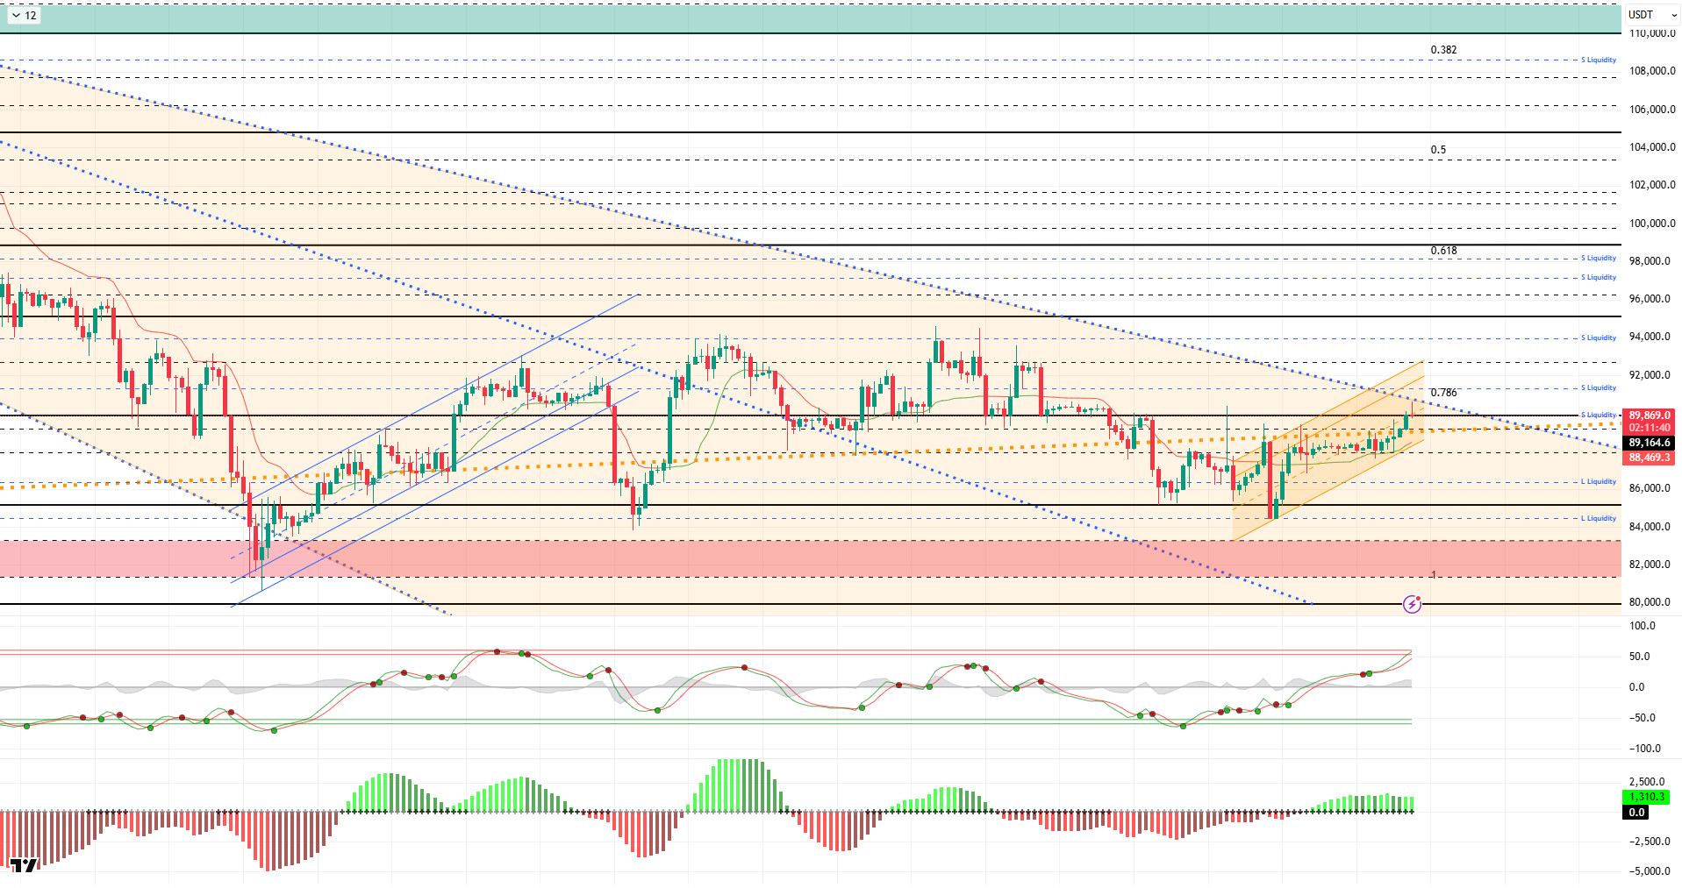Click the TradingView logo in bottom-left corner
This screenshot has width=1682, height=888.
click(24, 866)
